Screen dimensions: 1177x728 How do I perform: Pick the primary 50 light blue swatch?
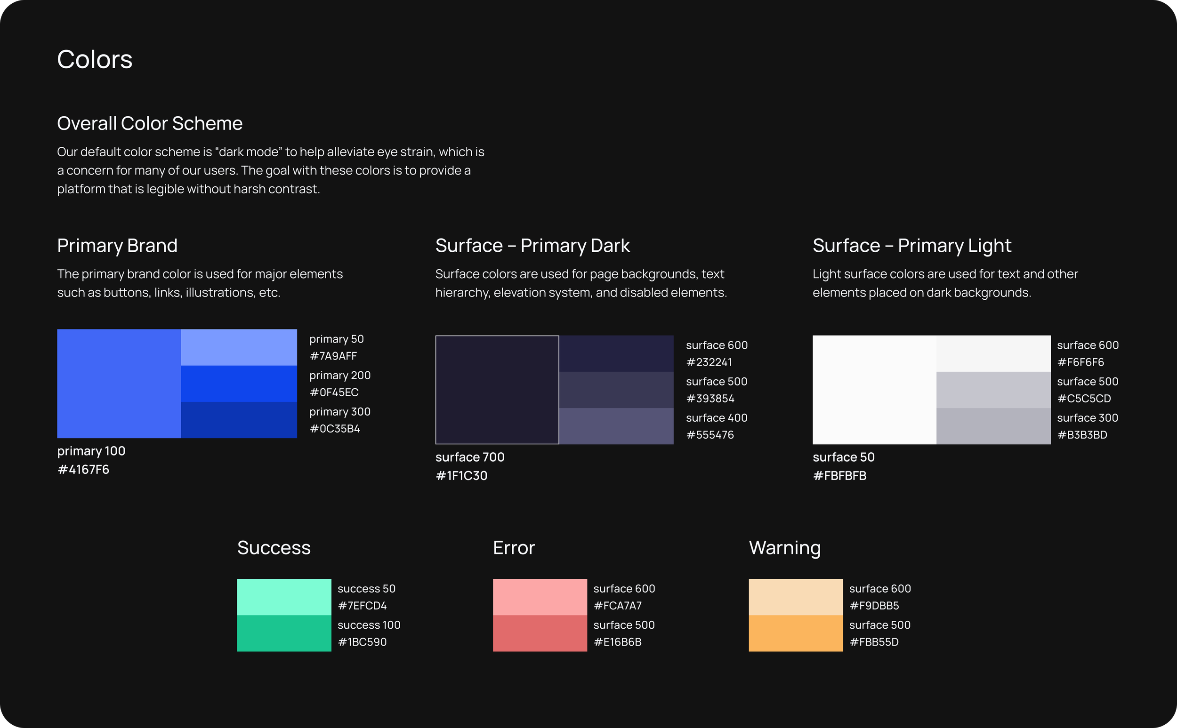click(x=239, y=348)
